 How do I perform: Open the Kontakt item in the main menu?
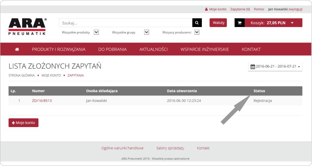tap(251, 49)
